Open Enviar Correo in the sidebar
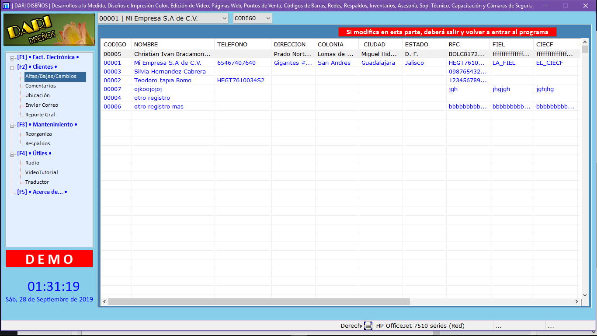 [42, 105]
